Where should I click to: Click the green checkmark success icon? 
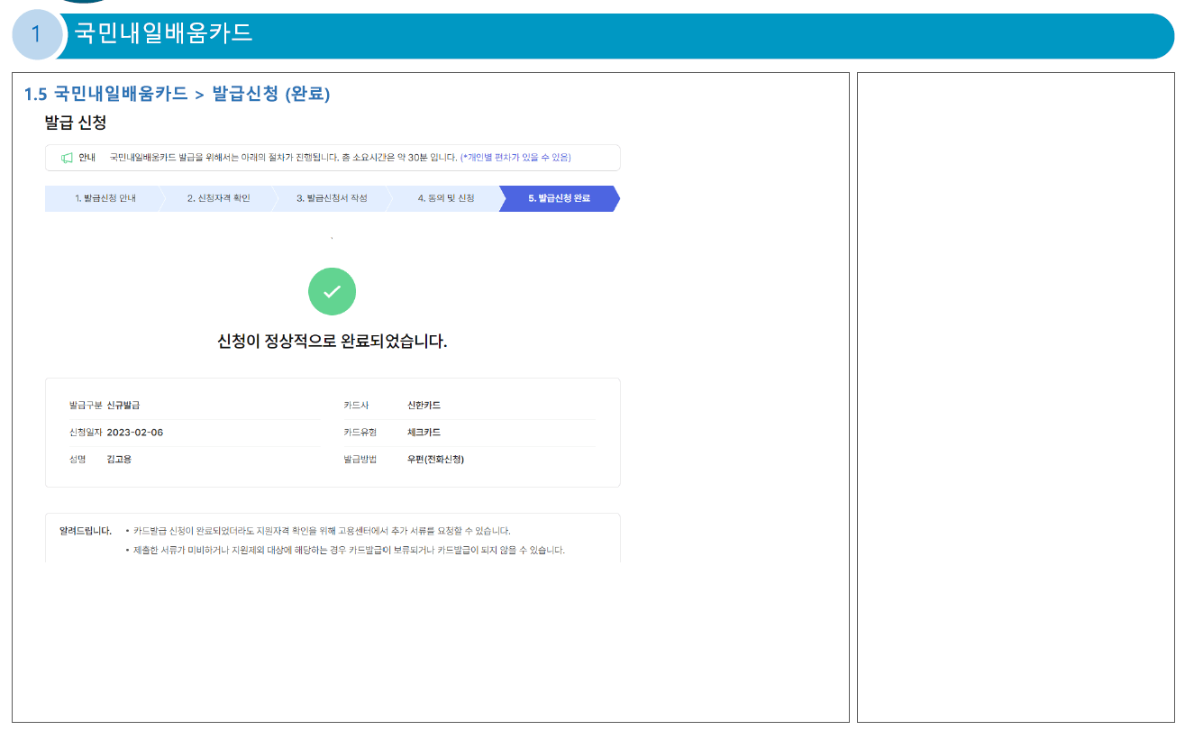(332, 291)
